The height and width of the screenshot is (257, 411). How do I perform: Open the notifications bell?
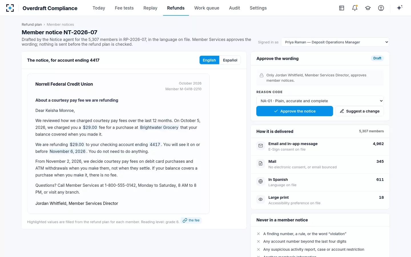click(x=355, y=8)
